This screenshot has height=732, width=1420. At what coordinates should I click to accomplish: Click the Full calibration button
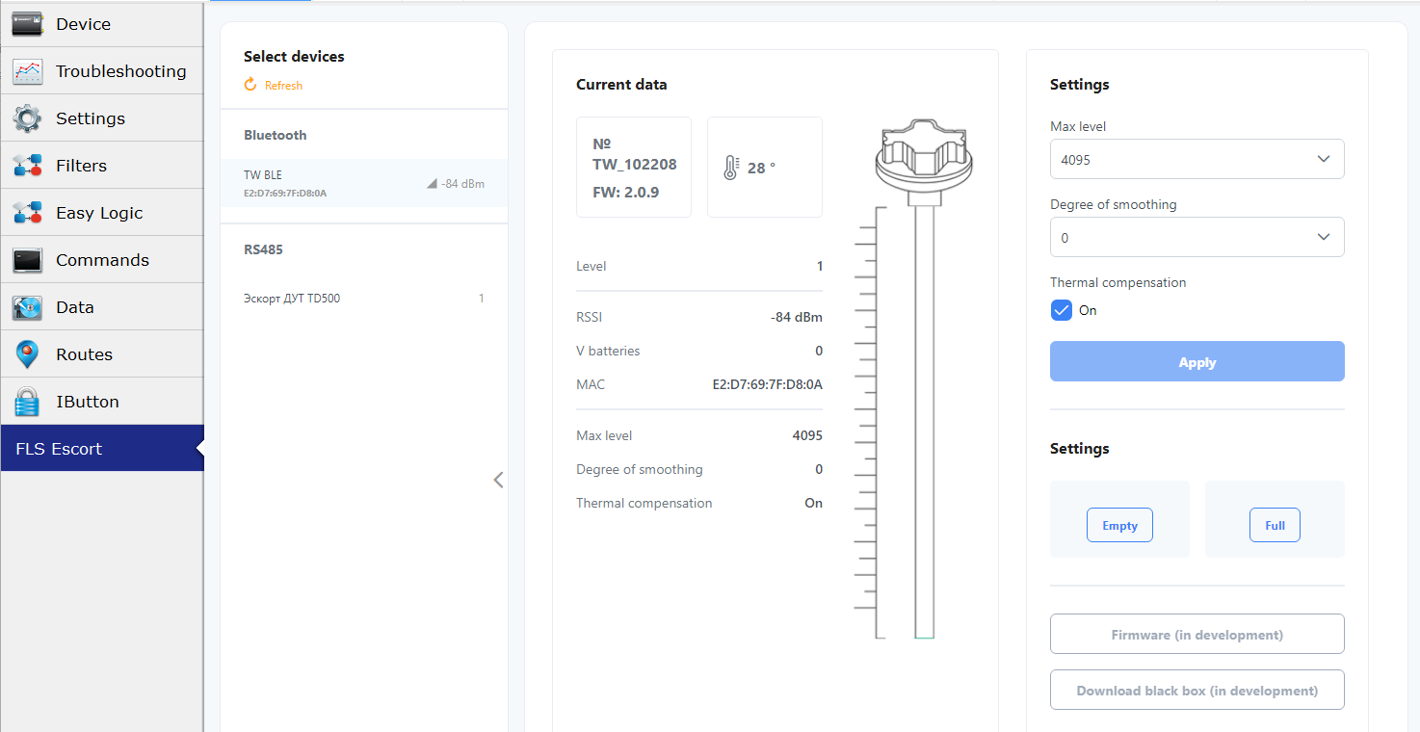pyautogui.click(x=1275, y=526)
